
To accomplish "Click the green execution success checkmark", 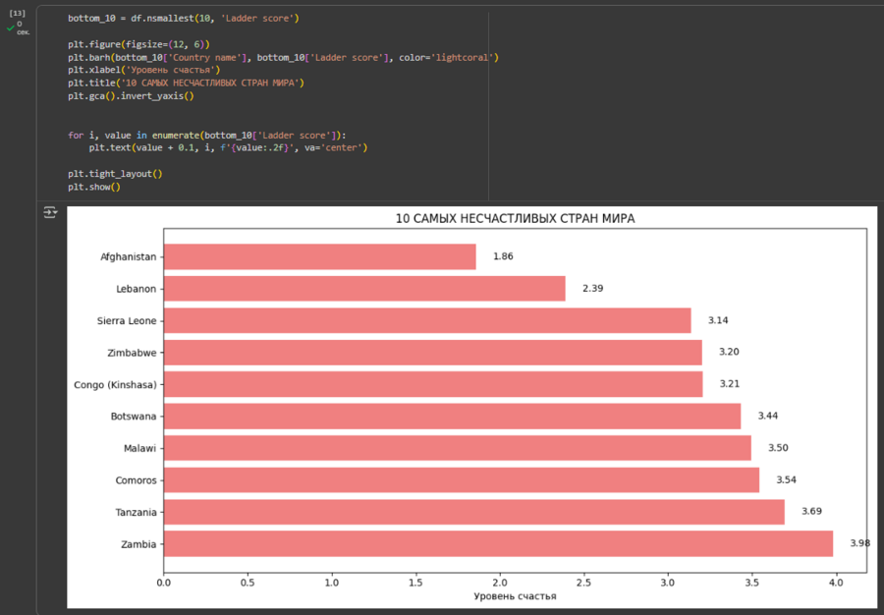I will [x=11, y=28].
